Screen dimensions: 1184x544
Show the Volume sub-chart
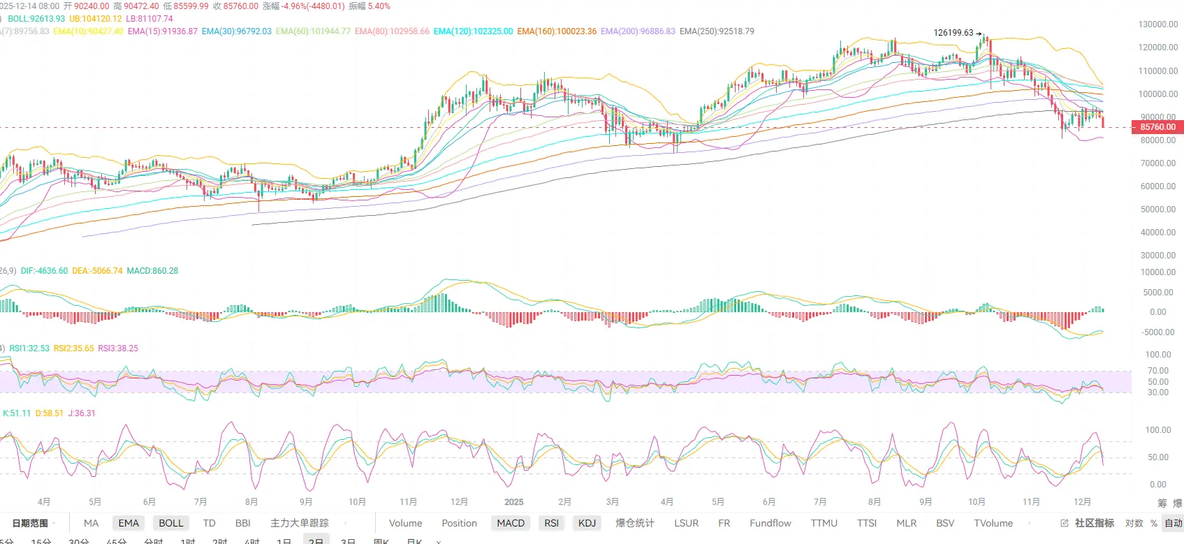click(406, 523)
